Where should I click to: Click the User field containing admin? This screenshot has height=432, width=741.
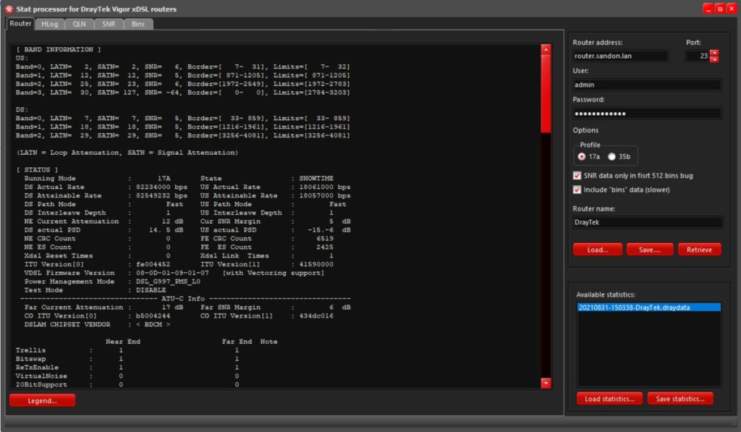coord(647,85)
